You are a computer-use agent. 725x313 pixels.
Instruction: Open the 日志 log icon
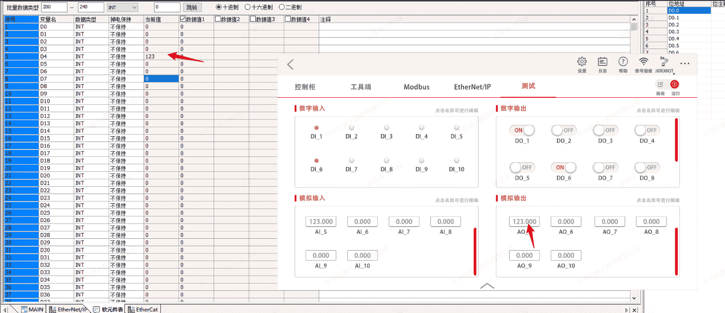603,62
